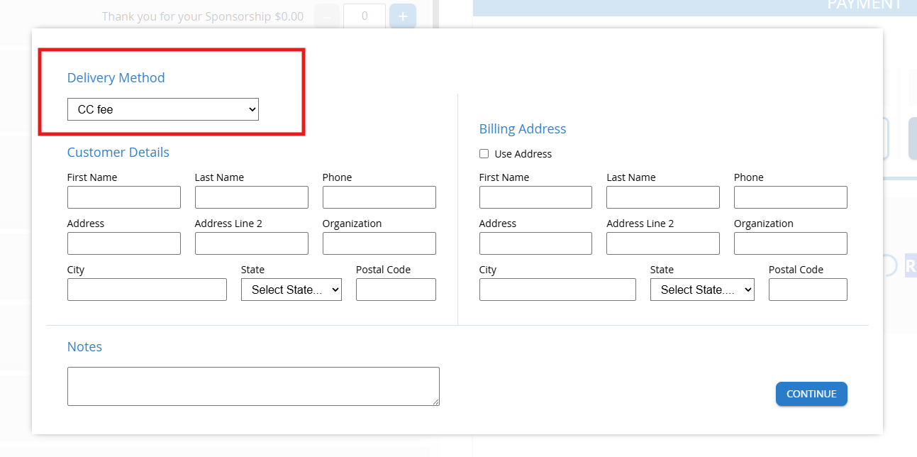Select the customer City field
The width and height of the screenshot is (917, 457).
(147, 290)
